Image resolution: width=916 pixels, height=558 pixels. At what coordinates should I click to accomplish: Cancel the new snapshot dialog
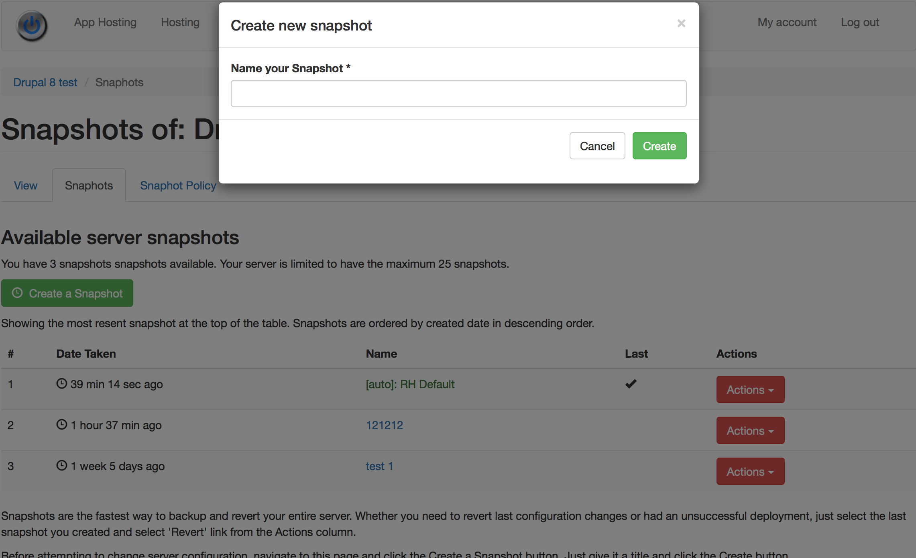(597, 146)
